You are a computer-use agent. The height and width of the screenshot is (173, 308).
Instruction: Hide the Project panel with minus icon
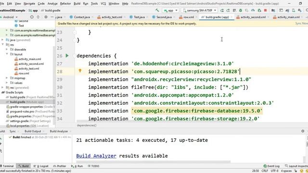[52, 17]
